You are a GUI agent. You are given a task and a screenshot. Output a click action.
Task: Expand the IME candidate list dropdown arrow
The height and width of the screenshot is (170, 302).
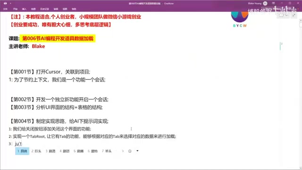137,151
